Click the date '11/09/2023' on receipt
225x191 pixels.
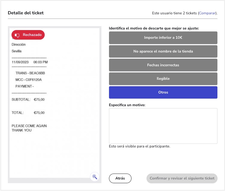click(20, 62)
